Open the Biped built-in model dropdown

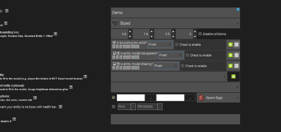pos(176,23)
